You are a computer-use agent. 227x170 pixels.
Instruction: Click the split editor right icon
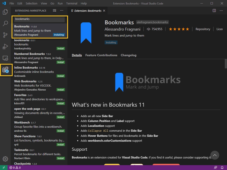[x=214, y=11]
